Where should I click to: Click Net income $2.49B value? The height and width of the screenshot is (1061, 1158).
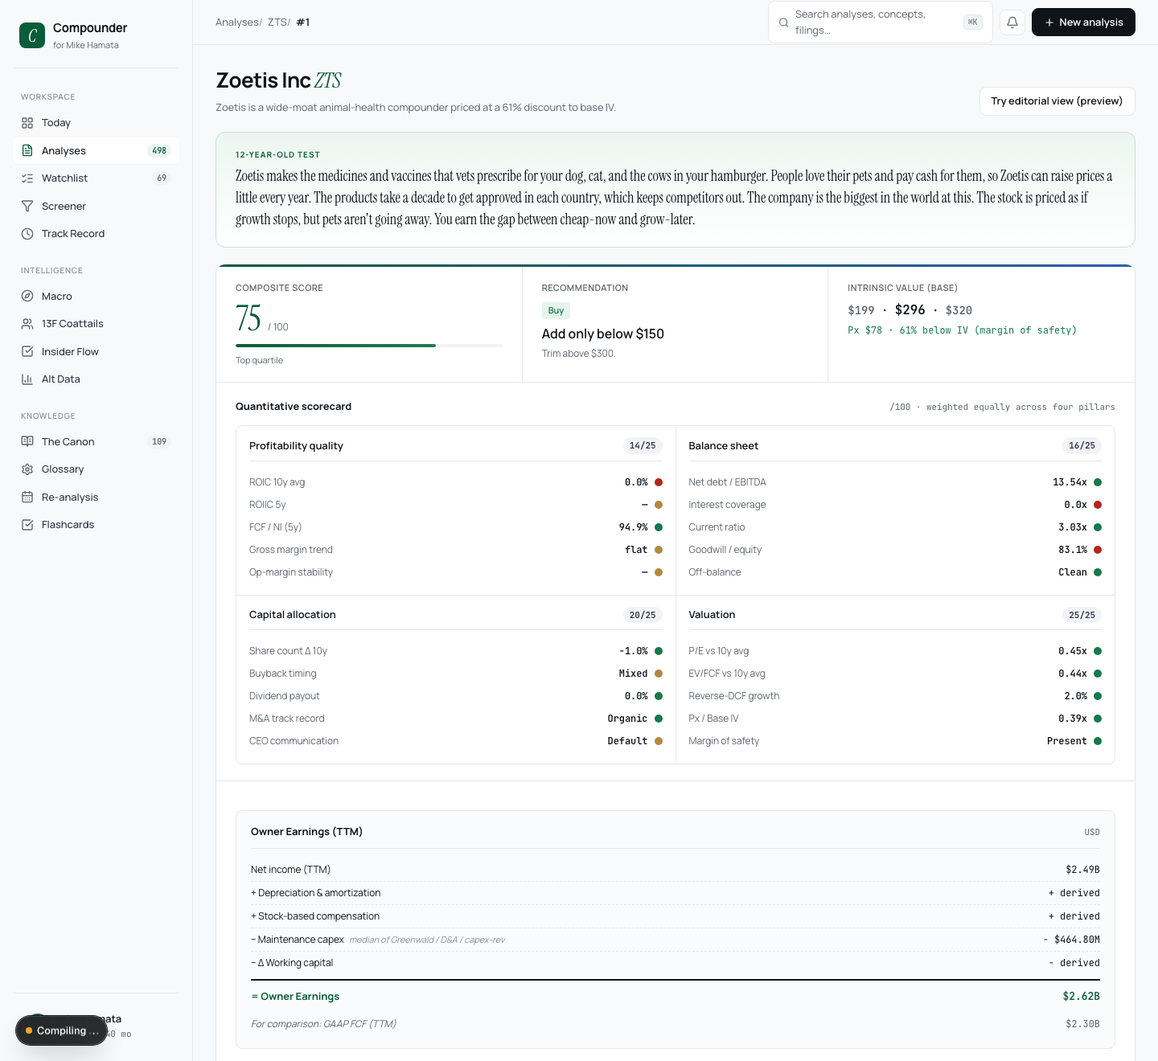pos(1082,870)
